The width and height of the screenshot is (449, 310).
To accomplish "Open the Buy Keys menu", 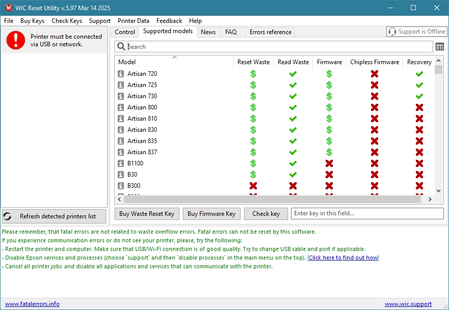I will pos(32,21).
